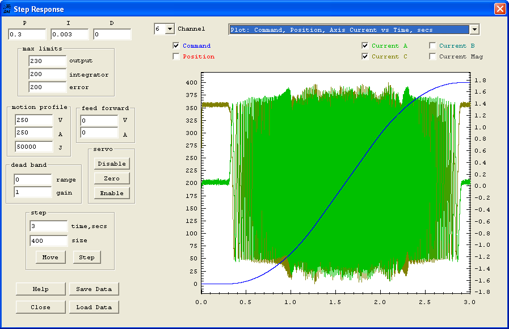Click the Step button
The height and width of the screenshot is (329, 509).
[x=87, y=258]
